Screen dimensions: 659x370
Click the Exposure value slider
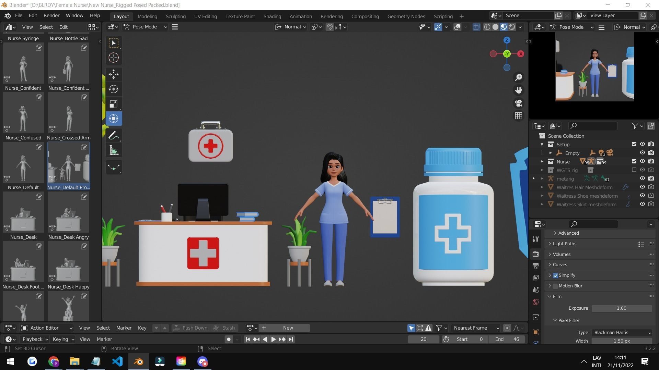(622, 308)
